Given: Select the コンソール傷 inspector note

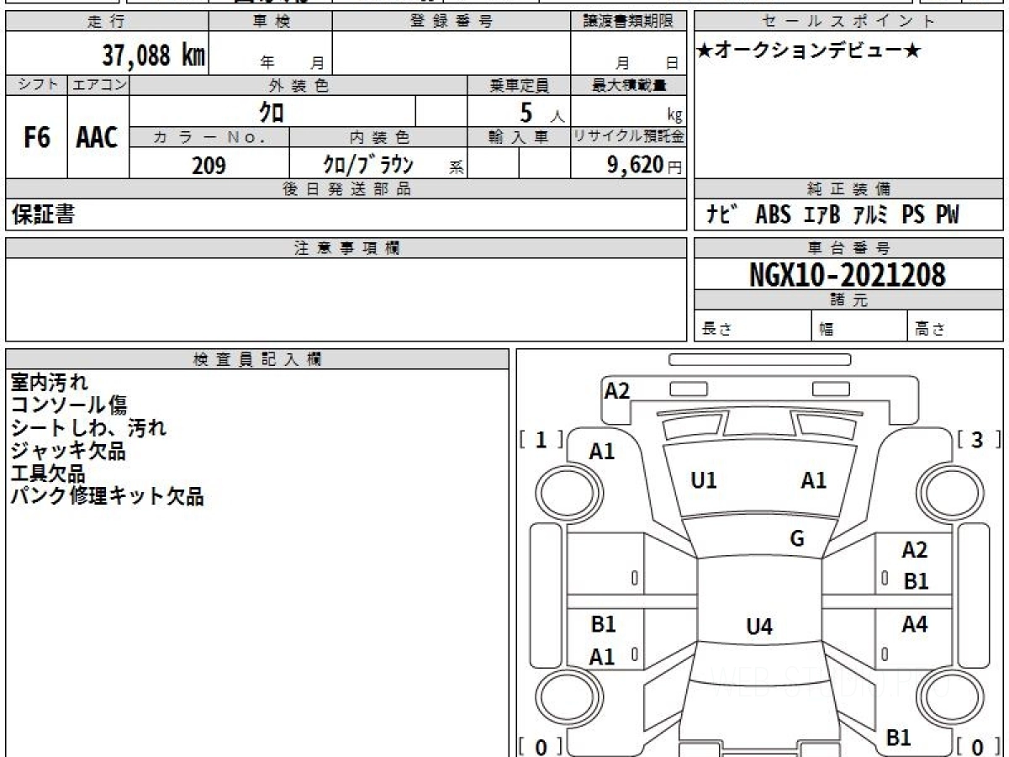Looking at the screenshot, I should (68, 405).
